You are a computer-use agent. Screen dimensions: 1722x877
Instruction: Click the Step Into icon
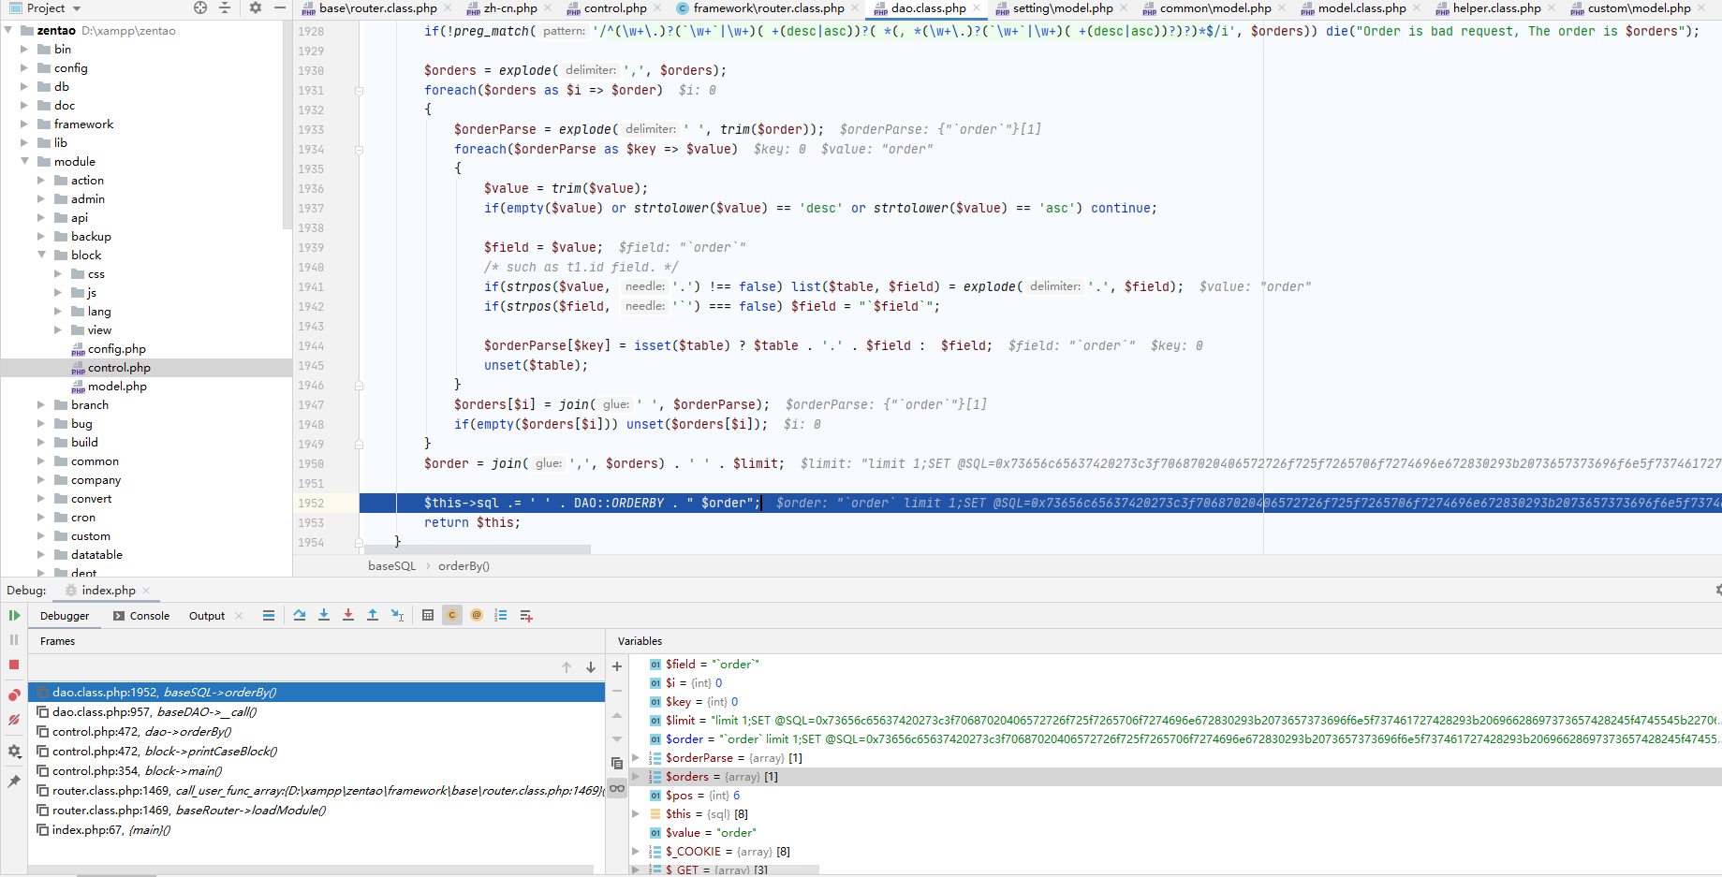(324, 615)
